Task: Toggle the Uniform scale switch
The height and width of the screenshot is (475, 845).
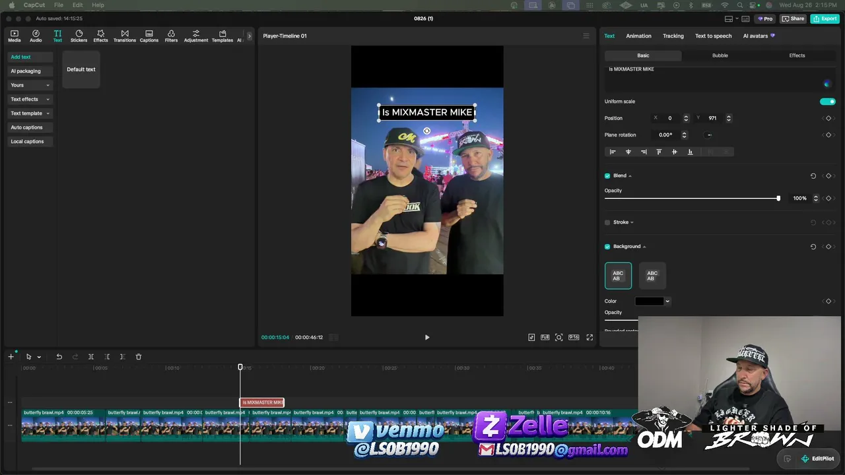Action: (x=828, y=102)
